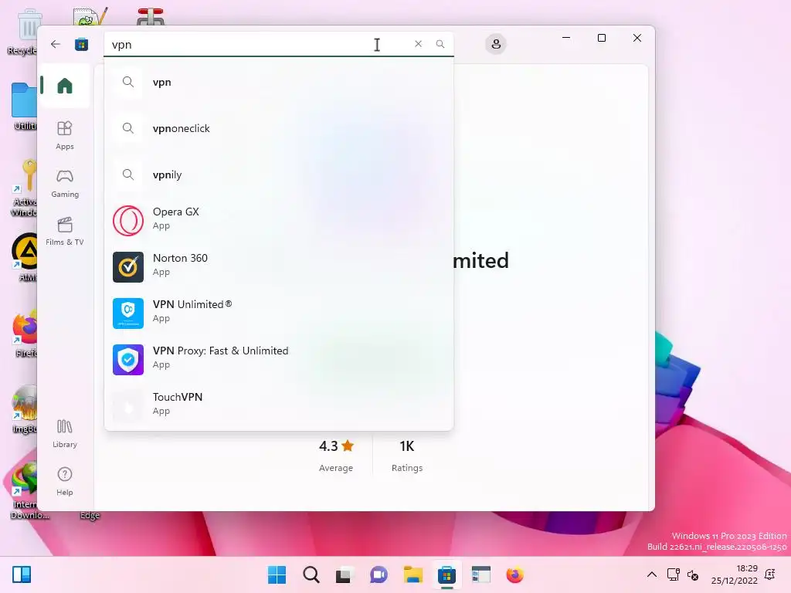Select the Internet Download Manager desktop icon
The image size is (791, 593).
coord(24,491)
